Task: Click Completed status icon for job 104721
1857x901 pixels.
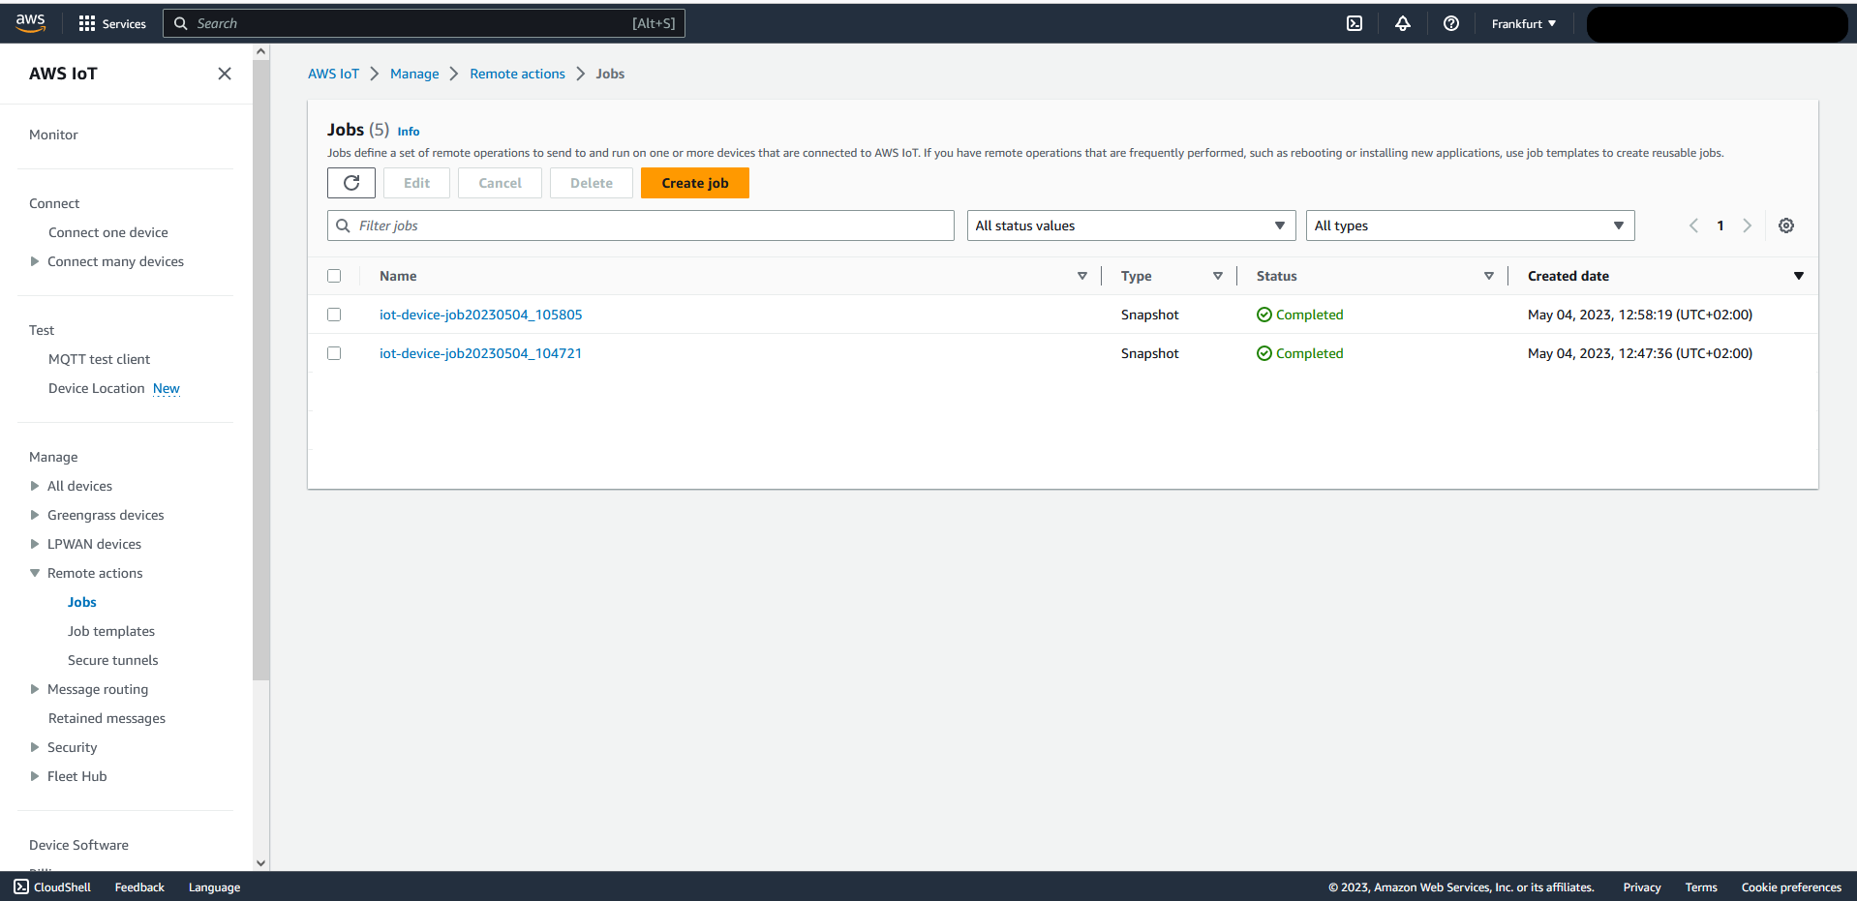Action: pyautogui.click(x=1263, y=353)
